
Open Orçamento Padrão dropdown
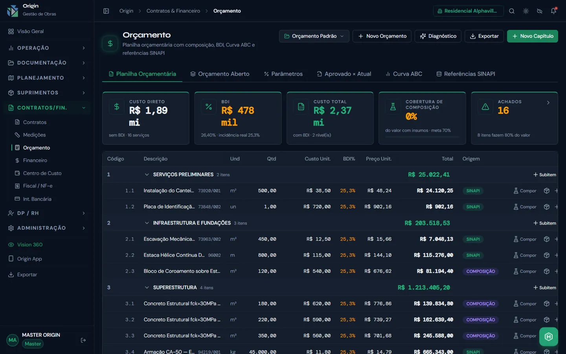pyautogui.click(x=314, y=36)
